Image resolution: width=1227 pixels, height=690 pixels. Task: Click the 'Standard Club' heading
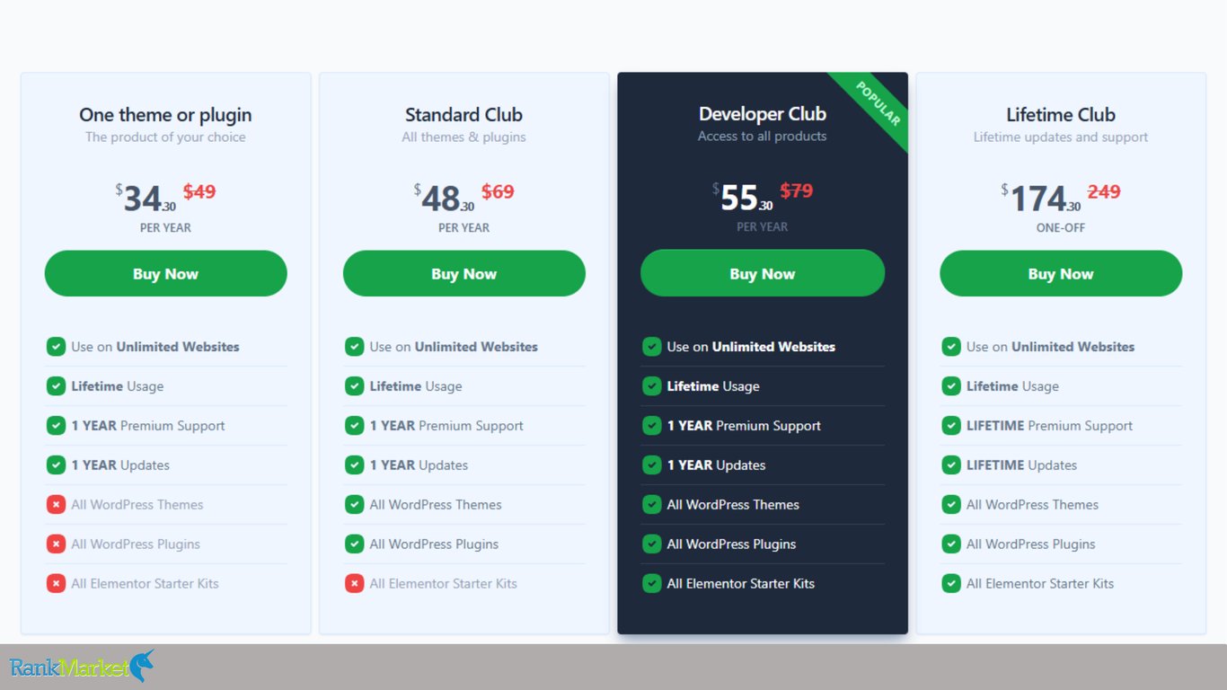[x=463, y=115]
